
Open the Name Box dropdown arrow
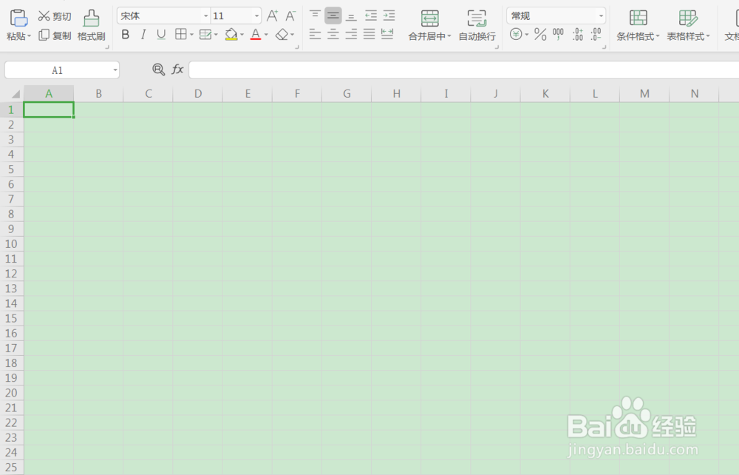115,70
